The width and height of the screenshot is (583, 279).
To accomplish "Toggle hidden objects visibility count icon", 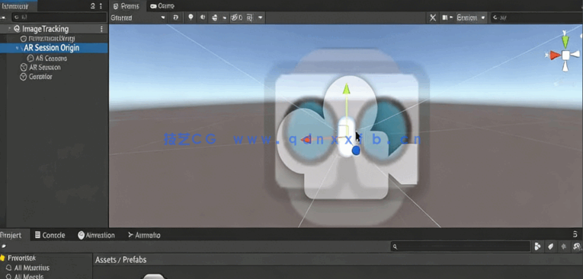I will pyautogui.click(x=236, y=17).
